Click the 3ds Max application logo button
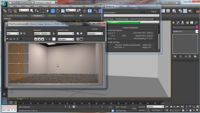The width and height of the screenshot is (200, 113). [4, 4]
